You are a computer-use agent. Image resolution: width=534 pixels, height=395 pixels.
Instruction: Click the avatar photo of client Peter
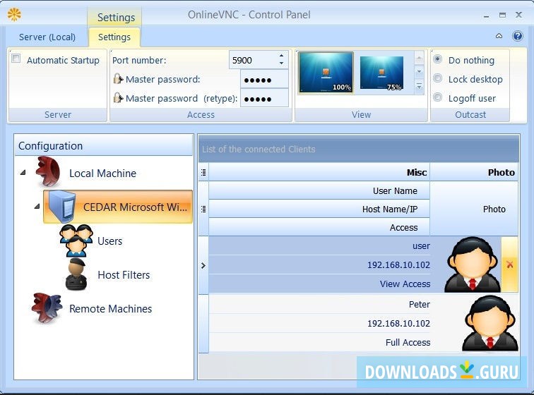point(490,323)
